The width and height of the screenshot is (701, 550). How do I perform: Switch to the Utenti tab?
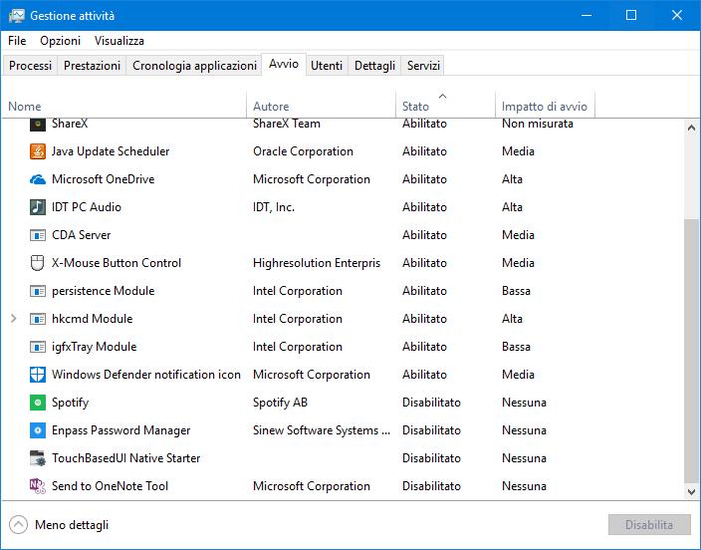coord(327,66)
